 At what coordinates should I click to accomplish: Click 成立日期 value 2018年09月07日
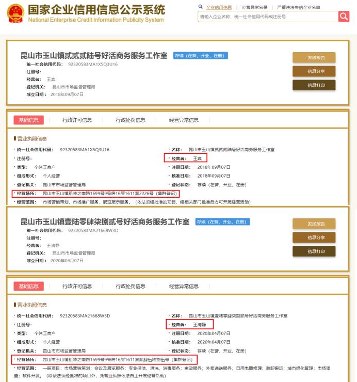(x=67, y=94)
